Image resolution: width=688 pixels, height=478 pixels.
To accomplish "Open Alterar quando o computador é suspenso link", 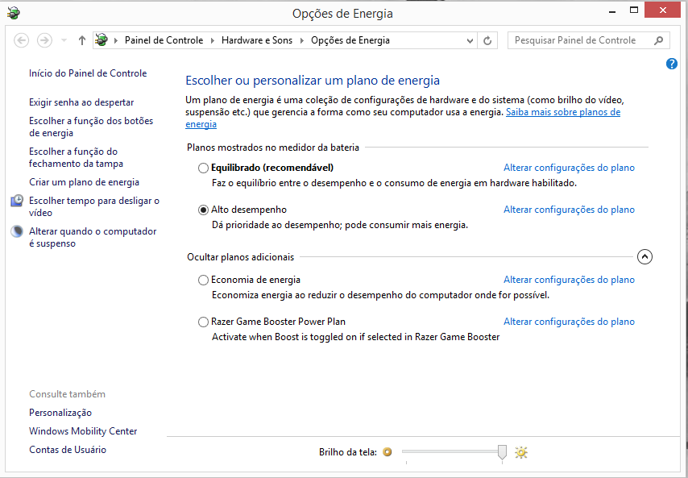I will pos(93,238).
